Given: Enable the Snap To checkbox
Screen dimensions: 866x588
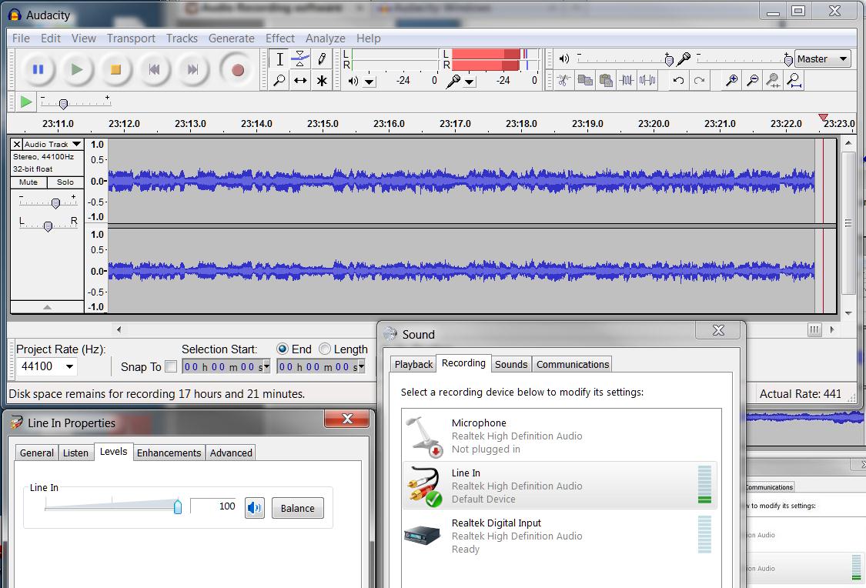Looking at the screenshot, I should [171, 367].
